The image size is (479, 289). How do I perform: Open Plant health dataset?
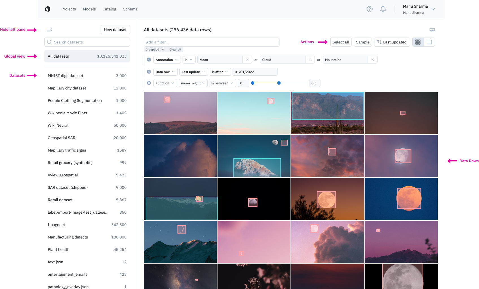[87, 249]
